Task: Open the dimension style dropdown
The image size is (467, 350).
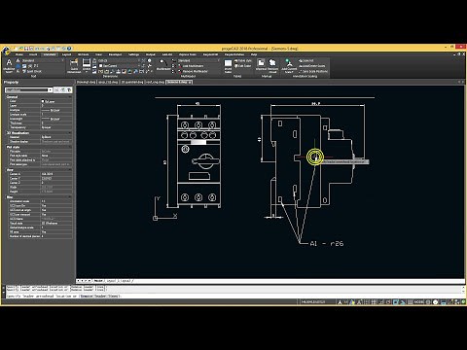Action: [x=119, y=60]
